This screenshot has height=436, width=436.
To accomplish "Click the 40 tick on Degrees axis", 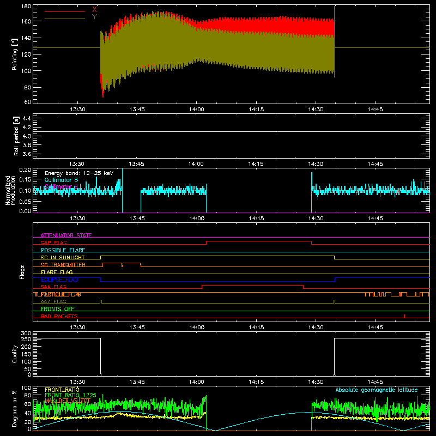I will [28, 413].
